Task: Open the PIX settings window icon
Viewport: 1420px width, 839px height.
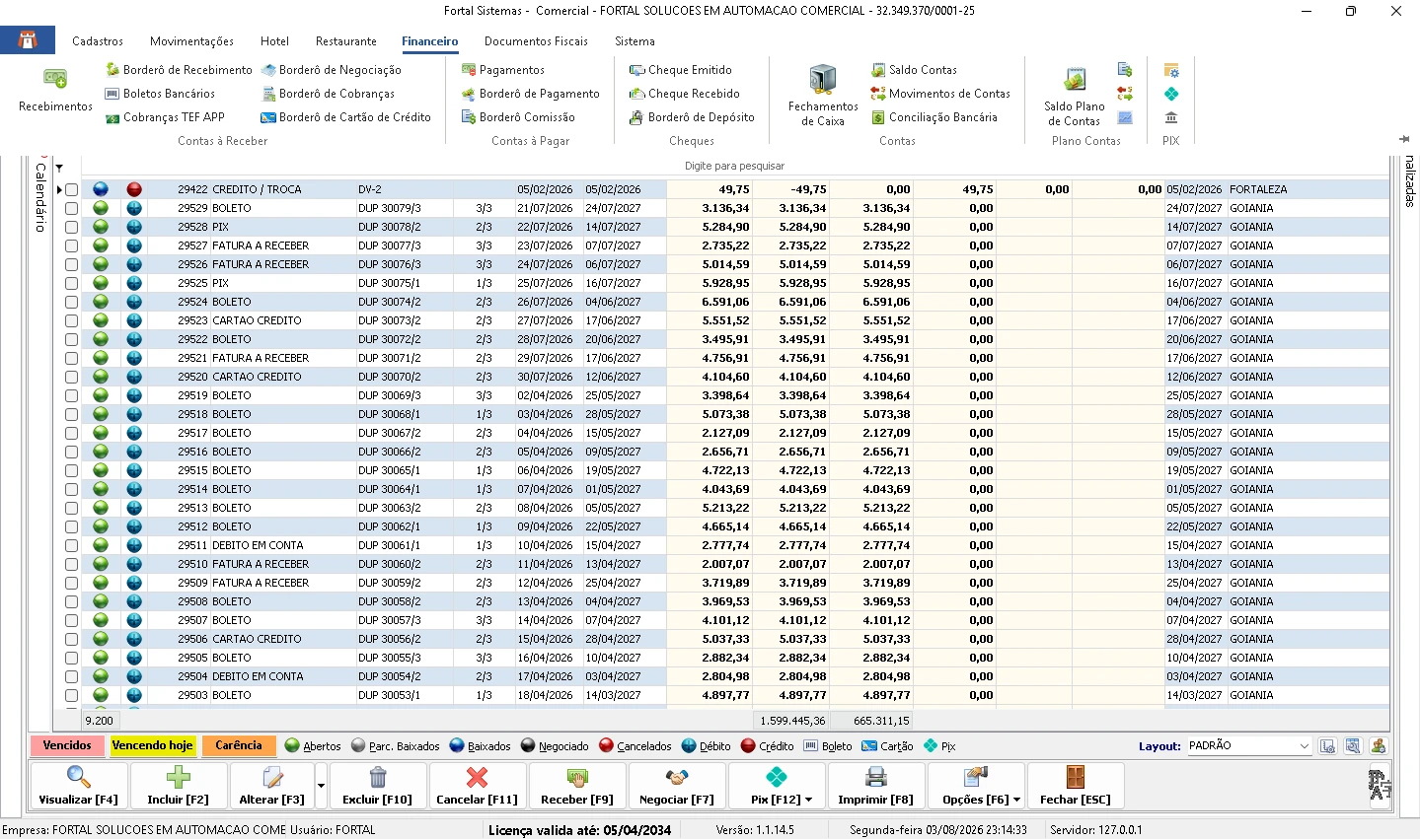Action: [1171, 70]
